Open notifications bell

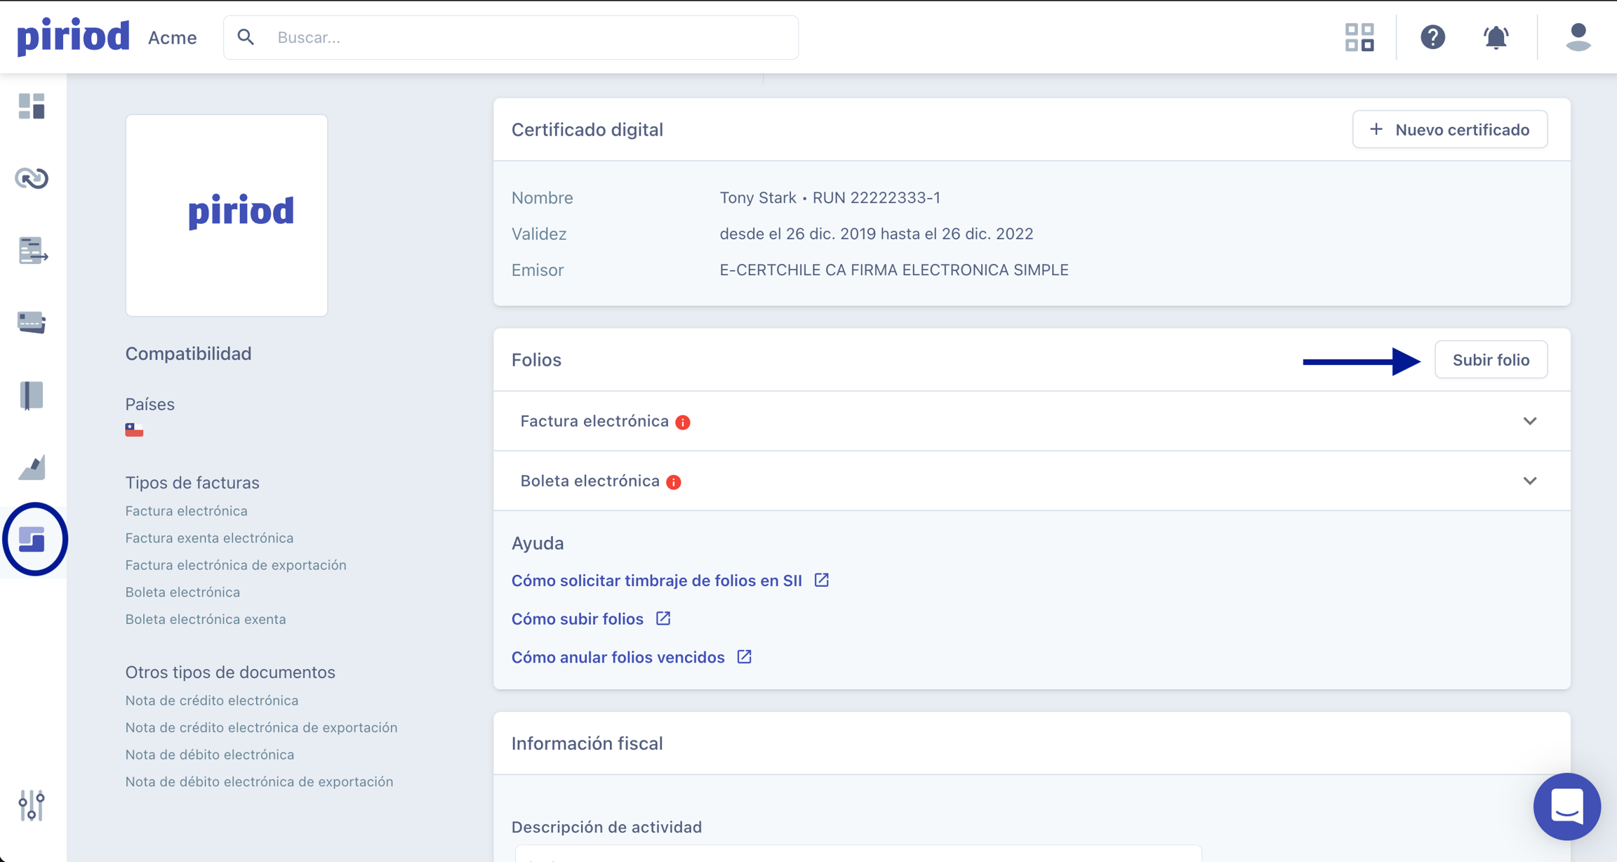1496,37
